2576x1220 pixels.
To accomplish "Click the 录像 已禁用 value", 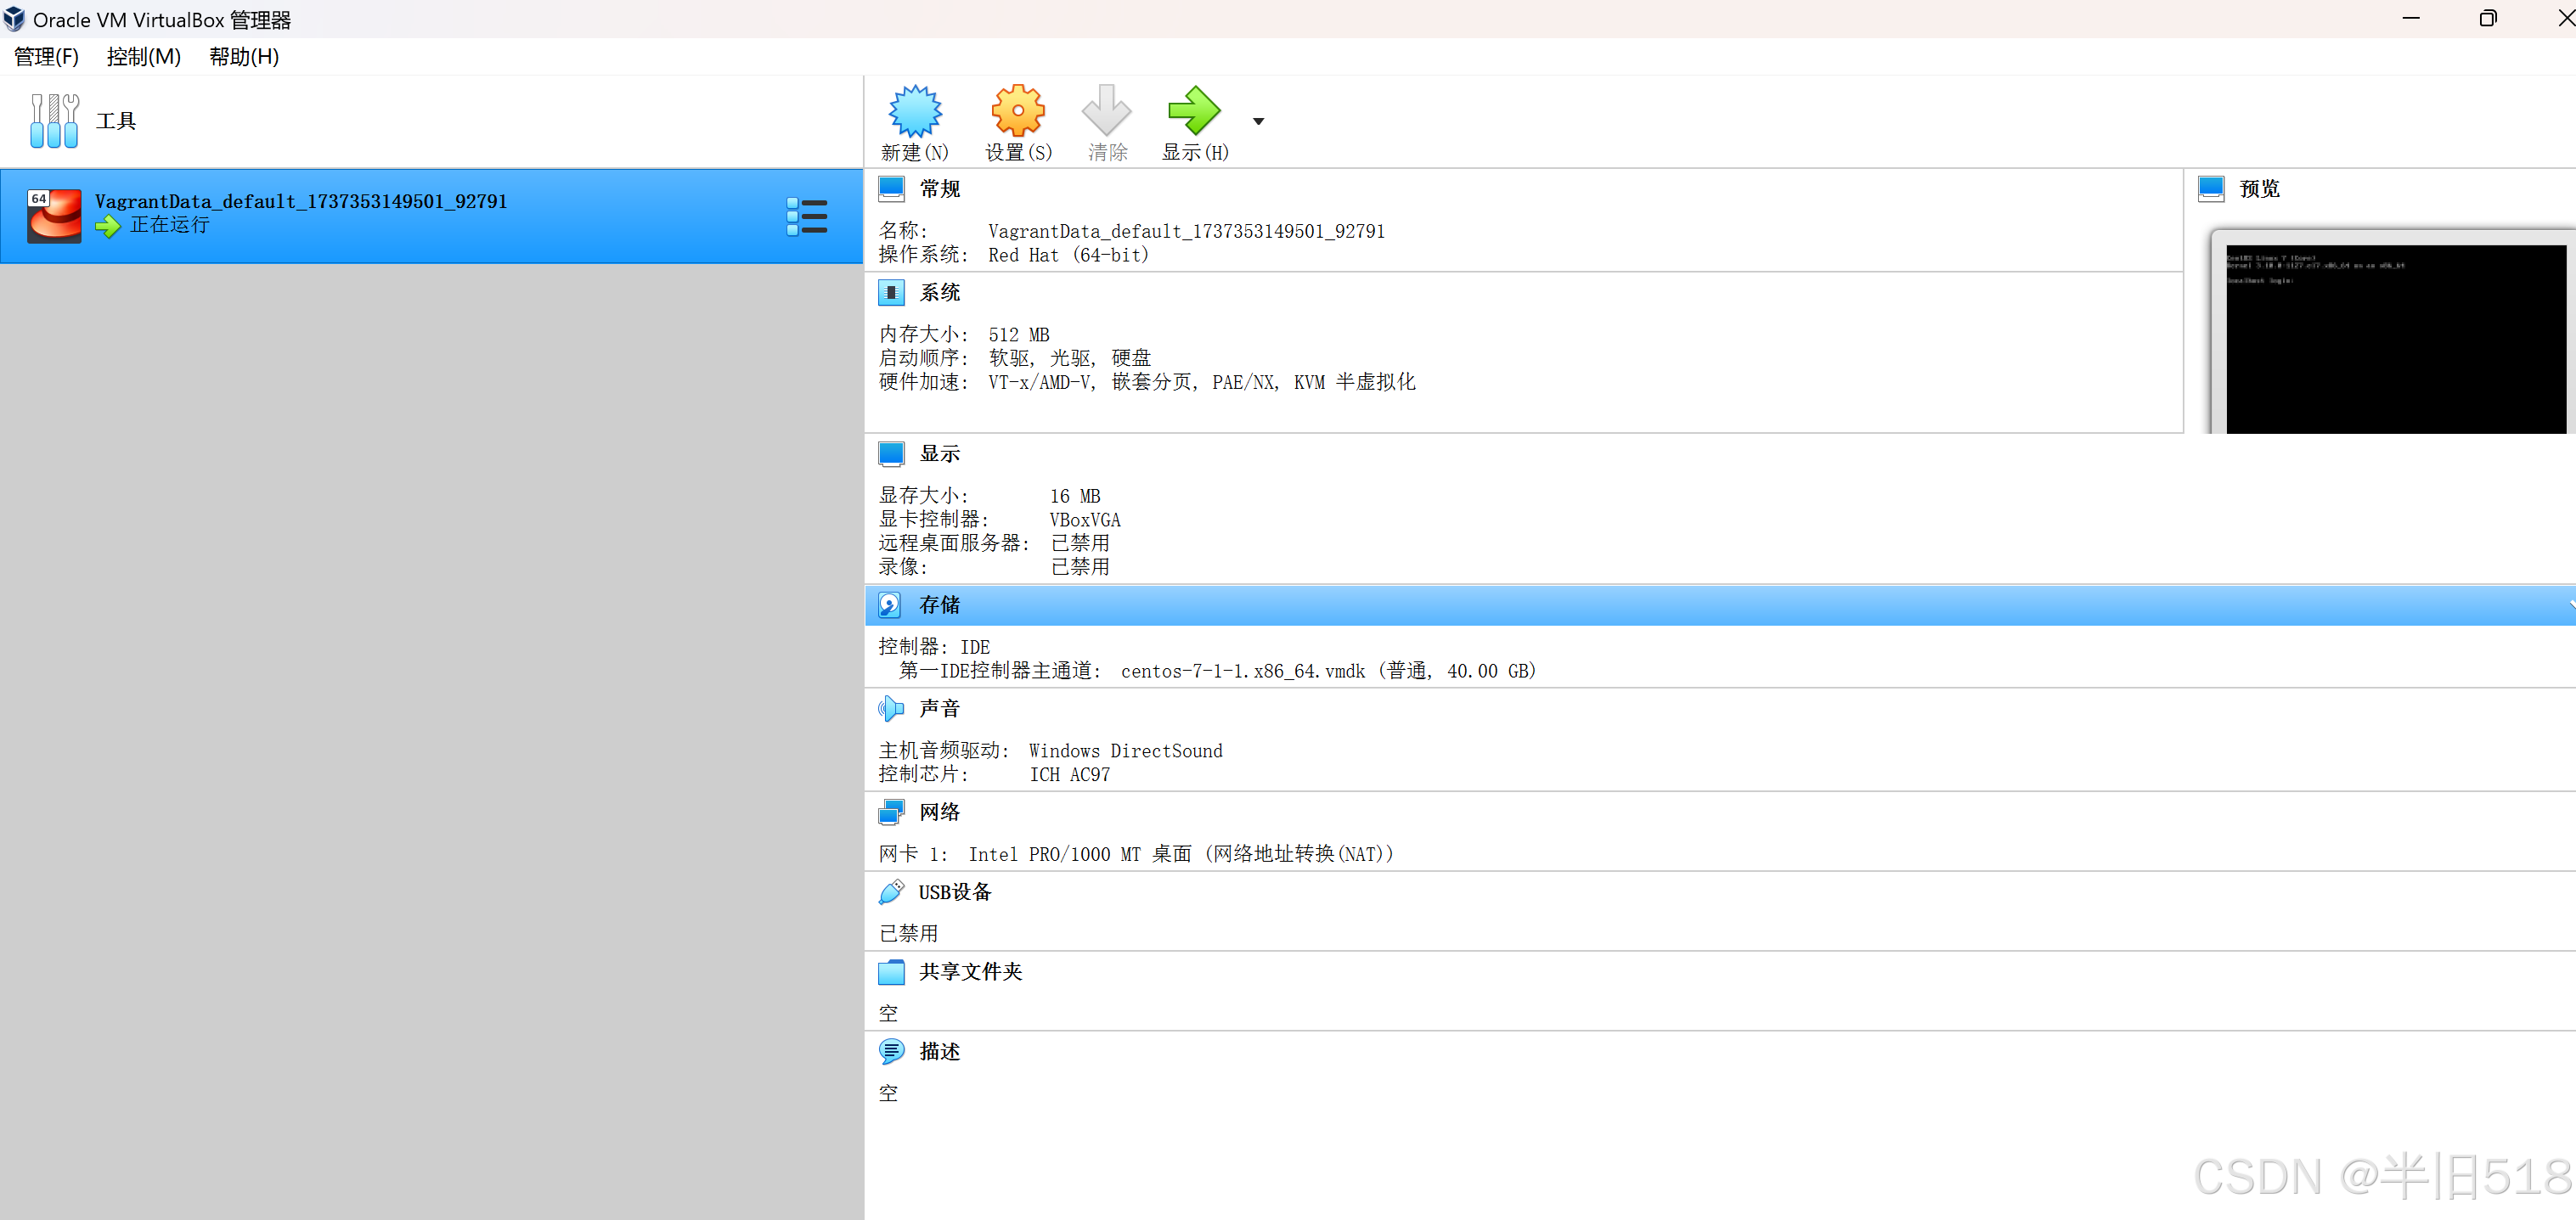I will tap(1080, 568).
